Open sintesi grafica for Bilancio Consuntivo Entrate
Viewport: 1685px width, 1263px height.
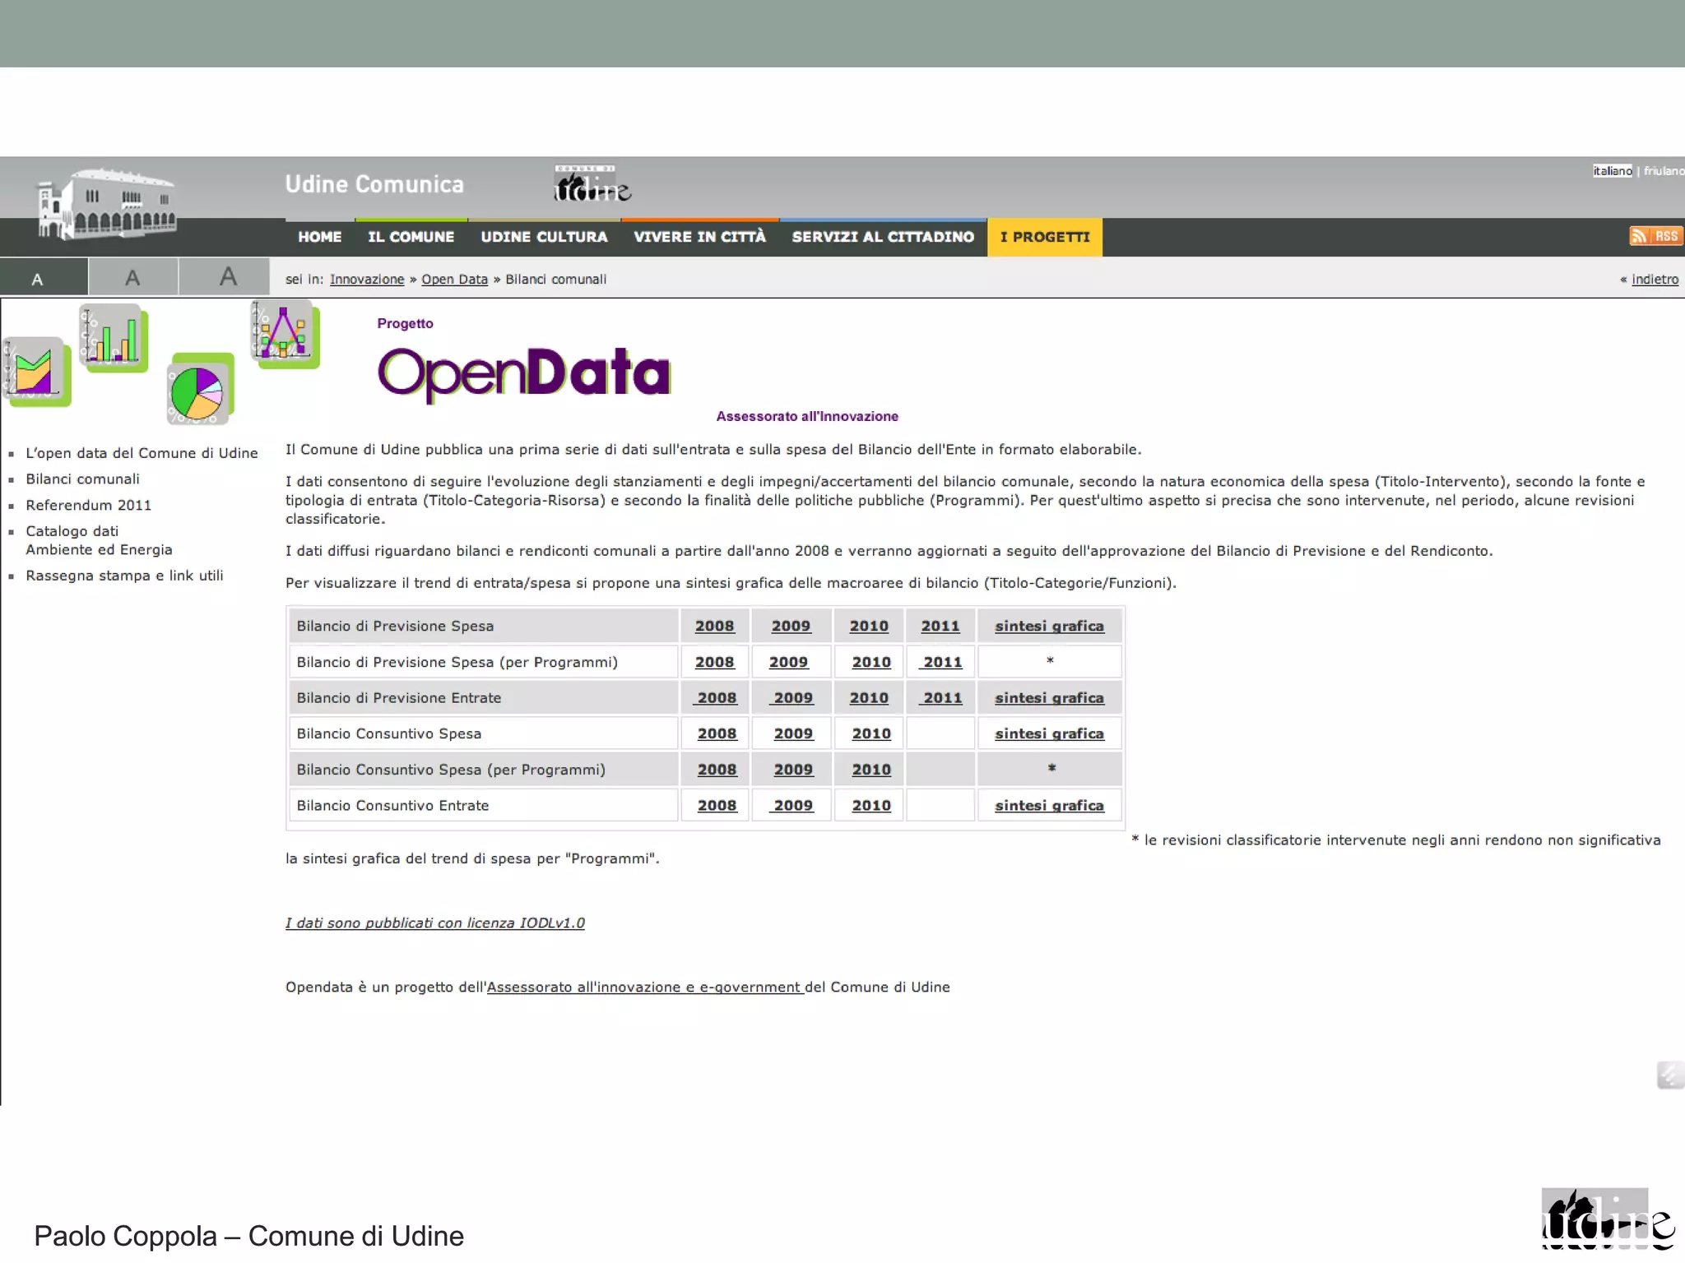[1048, 806]
